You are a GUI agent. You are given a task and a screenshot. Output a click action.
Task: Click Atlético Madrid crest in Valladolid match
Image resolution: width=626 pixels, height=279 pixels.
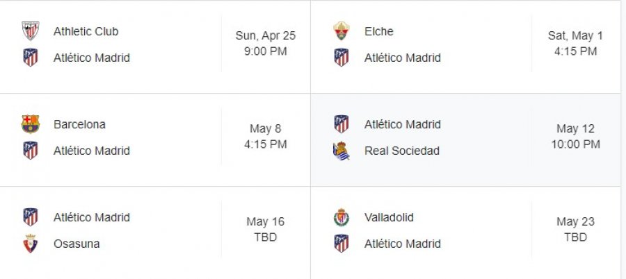[342, 244]
